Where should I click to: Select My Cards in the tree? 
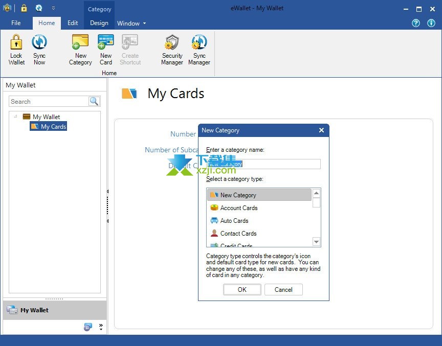click(49, 126)
